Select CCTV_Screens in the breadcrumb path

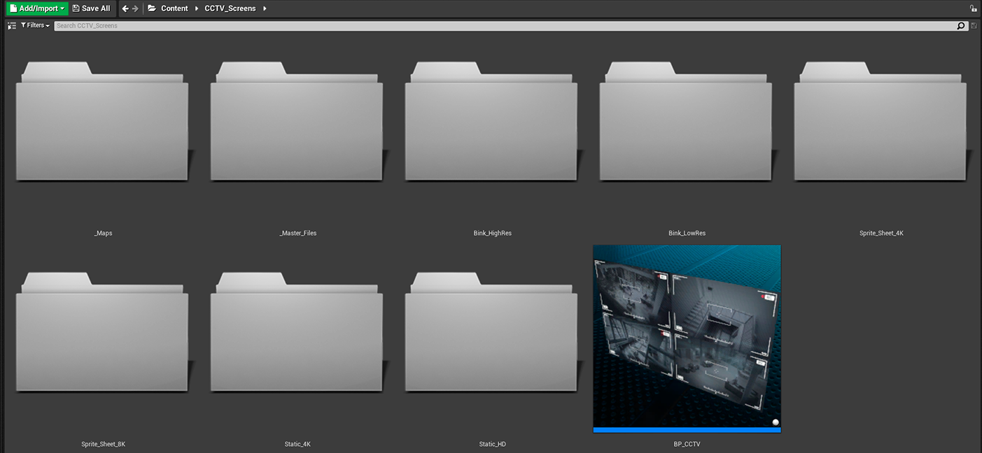tap(230, 8)
